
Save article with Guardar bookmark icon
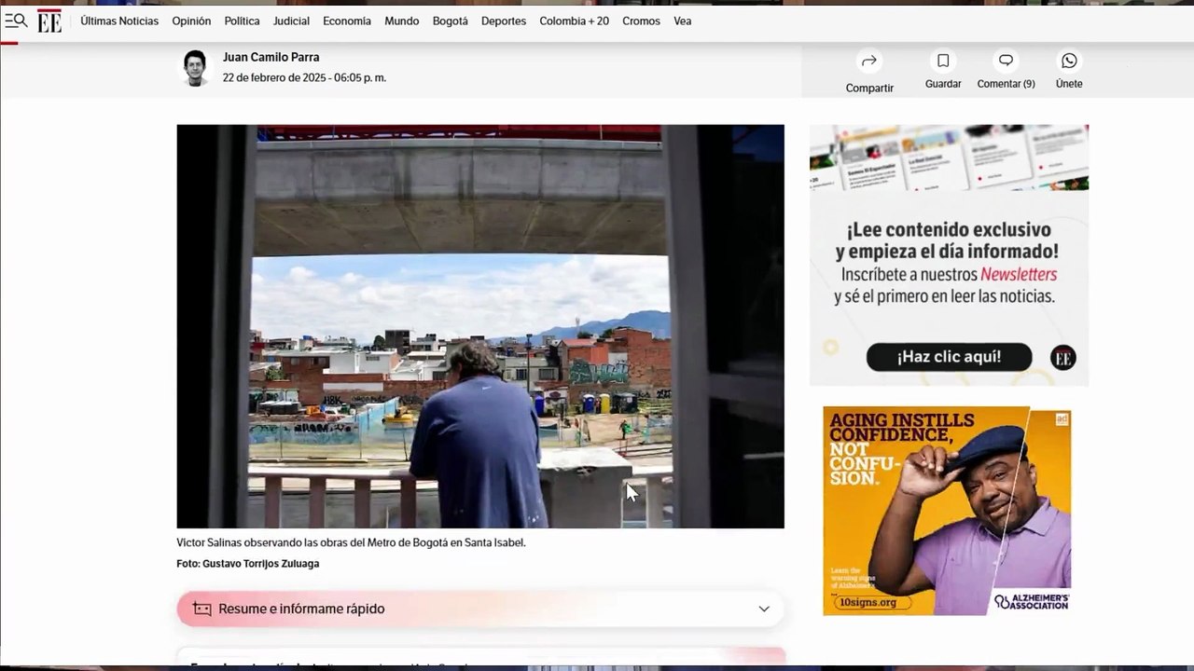click(943, 61)
